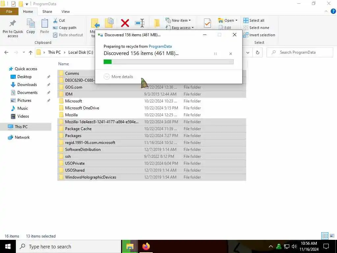Expand More details in recycle dialog
This screenshot has width=337, height=253.
point(118,76)
